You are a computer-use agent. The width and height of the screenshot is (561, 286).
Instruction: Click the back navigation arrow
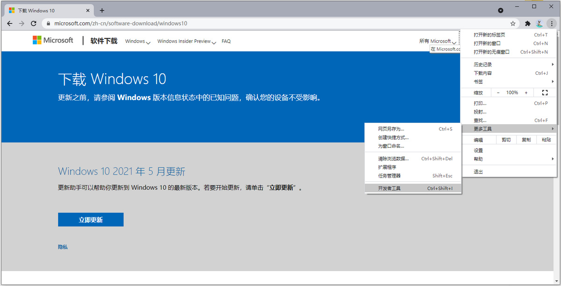9,23
